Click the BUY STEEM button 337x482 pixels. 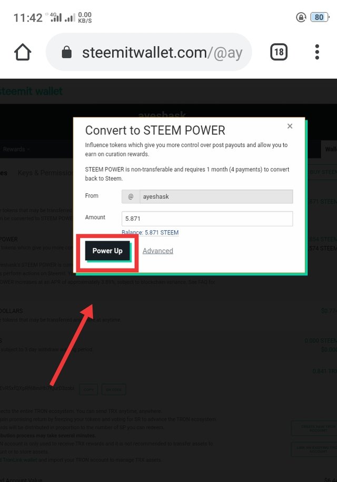pos(322,172)
